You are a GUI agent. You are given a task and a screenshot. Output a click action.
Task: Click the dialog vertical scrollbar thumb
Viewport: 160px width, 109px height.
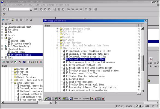[142, 63]
